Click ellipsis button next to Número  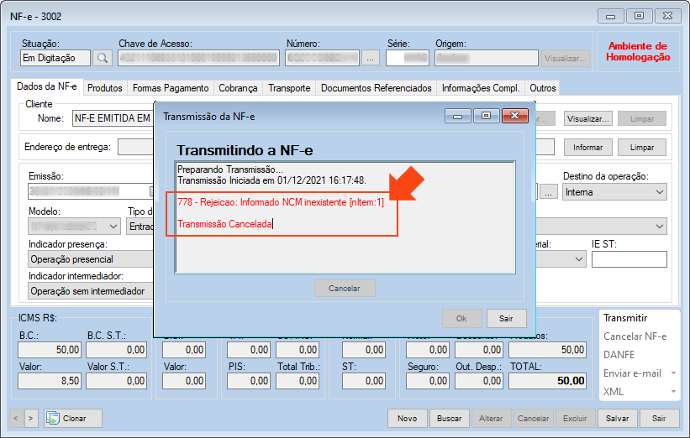[371, 58]
